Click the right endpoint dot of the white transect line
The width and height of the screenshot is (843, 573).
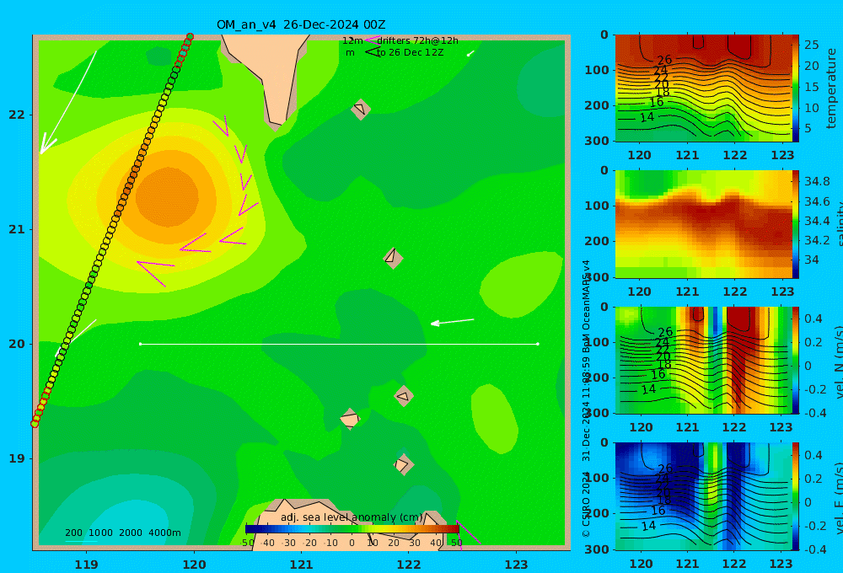pyautogui.click(x=538, y=344)
